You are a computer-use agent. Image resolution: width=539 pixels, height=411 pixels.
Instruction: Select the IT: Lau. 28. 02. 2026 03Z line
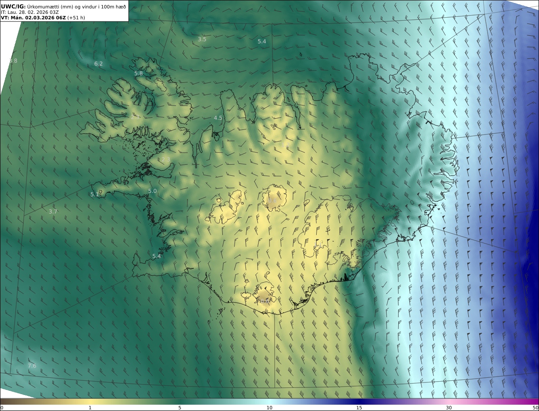coord(30,12)
